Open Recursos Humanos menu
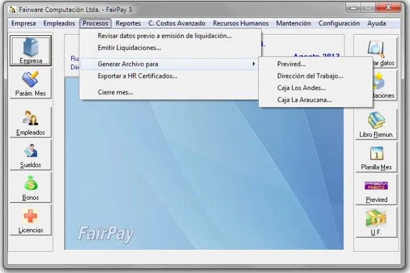 click(240, 23)
